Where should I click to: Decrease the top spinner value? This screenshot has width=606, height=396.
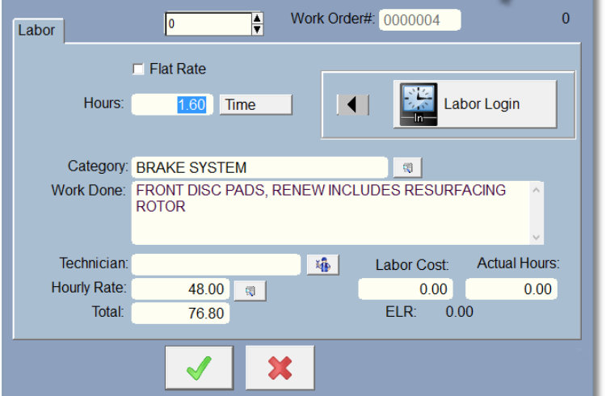click(x=258, y=30)
